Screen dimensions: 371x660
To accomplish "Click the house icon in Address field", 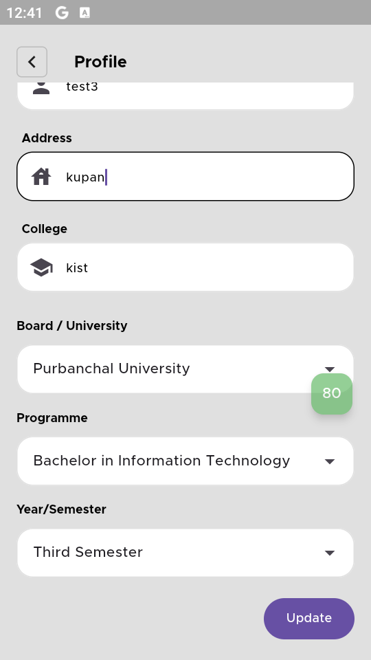I will point(41,177).
